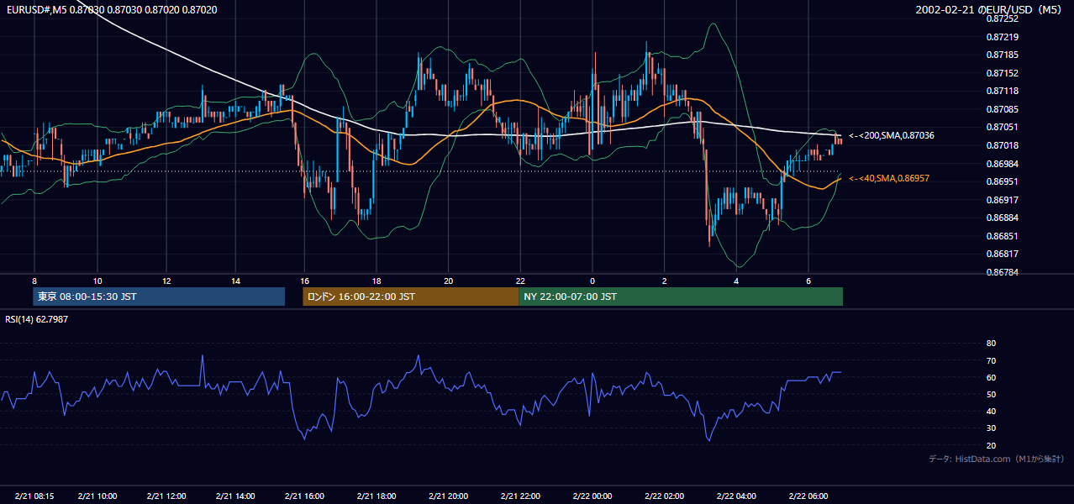This screenshot has width=1074, height=504.
Task: Click price axis value 0.87252
Action: (1002, 18)
